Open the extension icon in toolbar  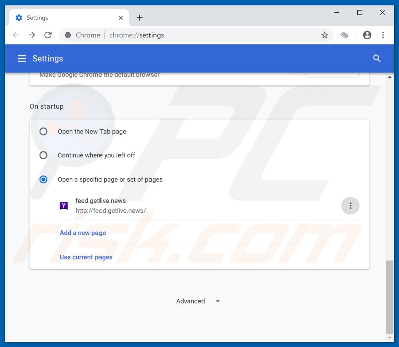point(344,35)
